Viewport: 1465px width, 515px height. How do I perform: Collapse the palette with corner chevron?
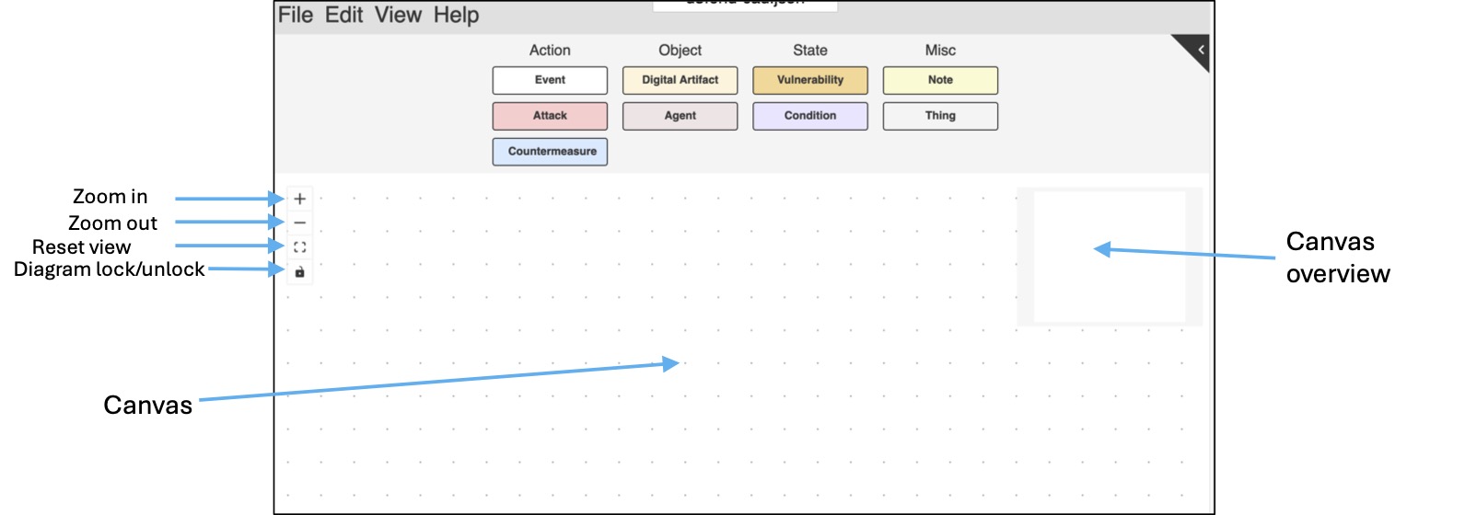pos(1200,50)
